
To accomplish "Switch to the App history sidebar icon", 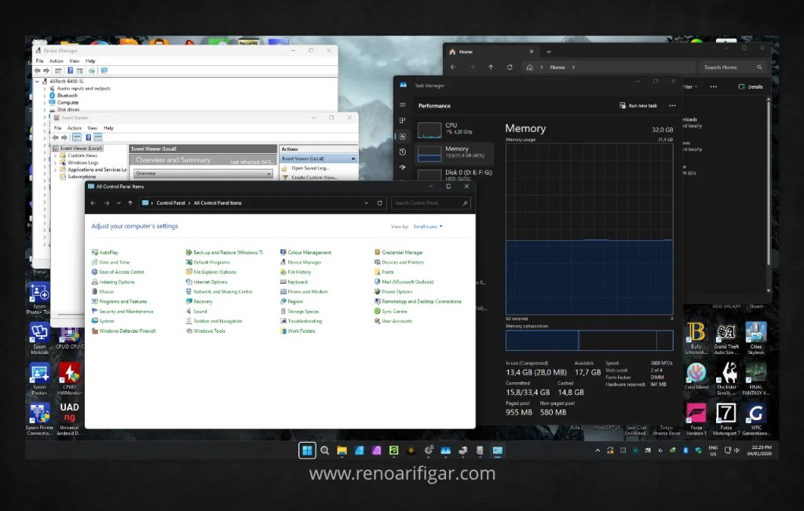I will (403, 151).
